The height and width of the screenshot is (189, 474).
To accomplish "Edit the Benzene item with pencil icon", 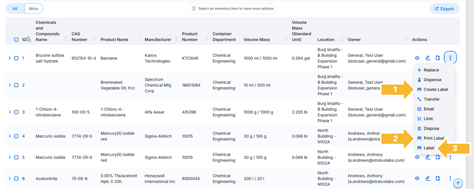I will (428, 58).
